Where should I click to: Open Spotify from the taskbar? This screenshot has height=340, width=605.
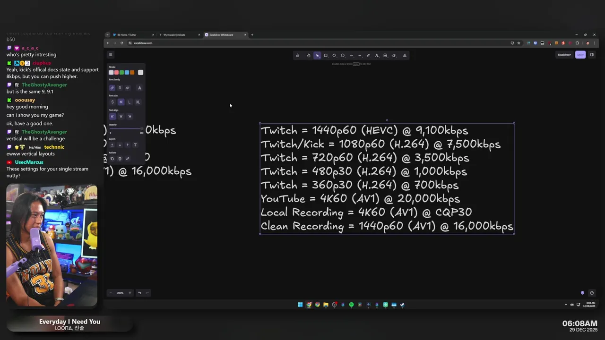coord(351,305)
